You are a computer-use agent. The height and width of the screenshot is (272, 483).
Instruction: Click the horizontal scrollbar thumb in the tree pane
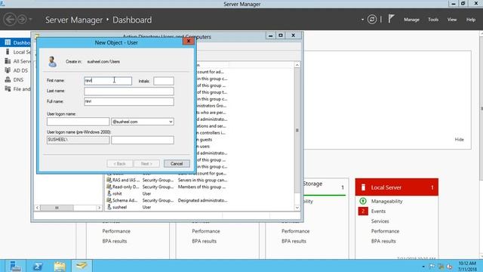57,208
